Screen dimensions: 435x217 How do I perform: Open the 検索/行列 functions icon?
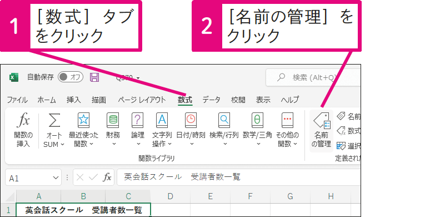click(224, 120)
